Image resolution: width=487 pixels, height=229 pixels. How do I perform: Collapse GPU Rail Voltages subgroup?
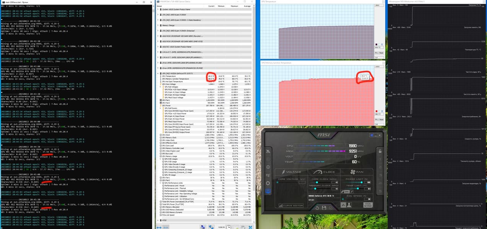[x=161, y=87]
